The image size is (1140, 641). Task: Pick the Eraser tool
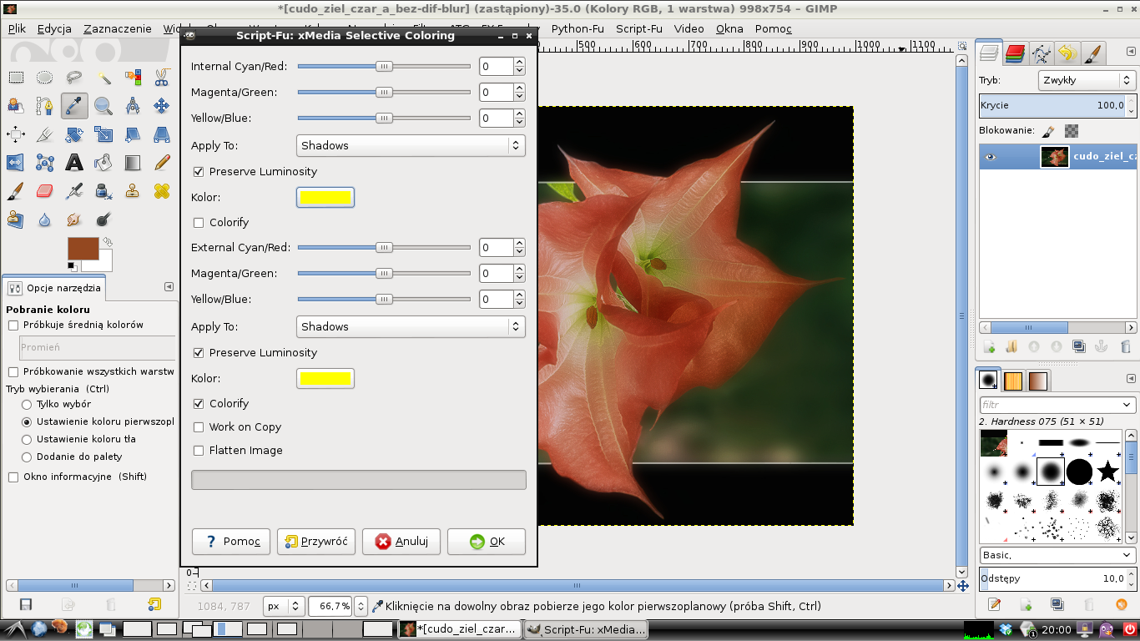(45, 191)
